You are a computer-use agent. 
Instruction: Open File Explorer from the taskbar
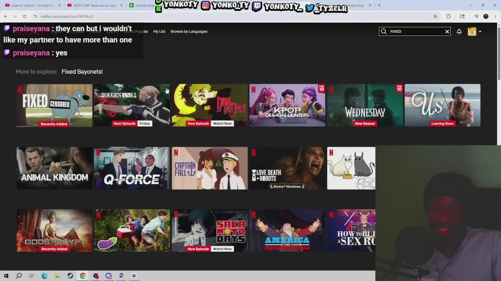57,276
